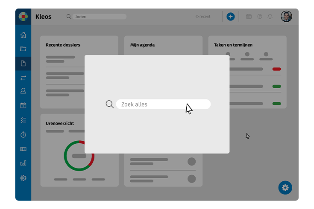Open the calendar icon in the top header
Screen dimensions: 314x209
tap(249, 17)
